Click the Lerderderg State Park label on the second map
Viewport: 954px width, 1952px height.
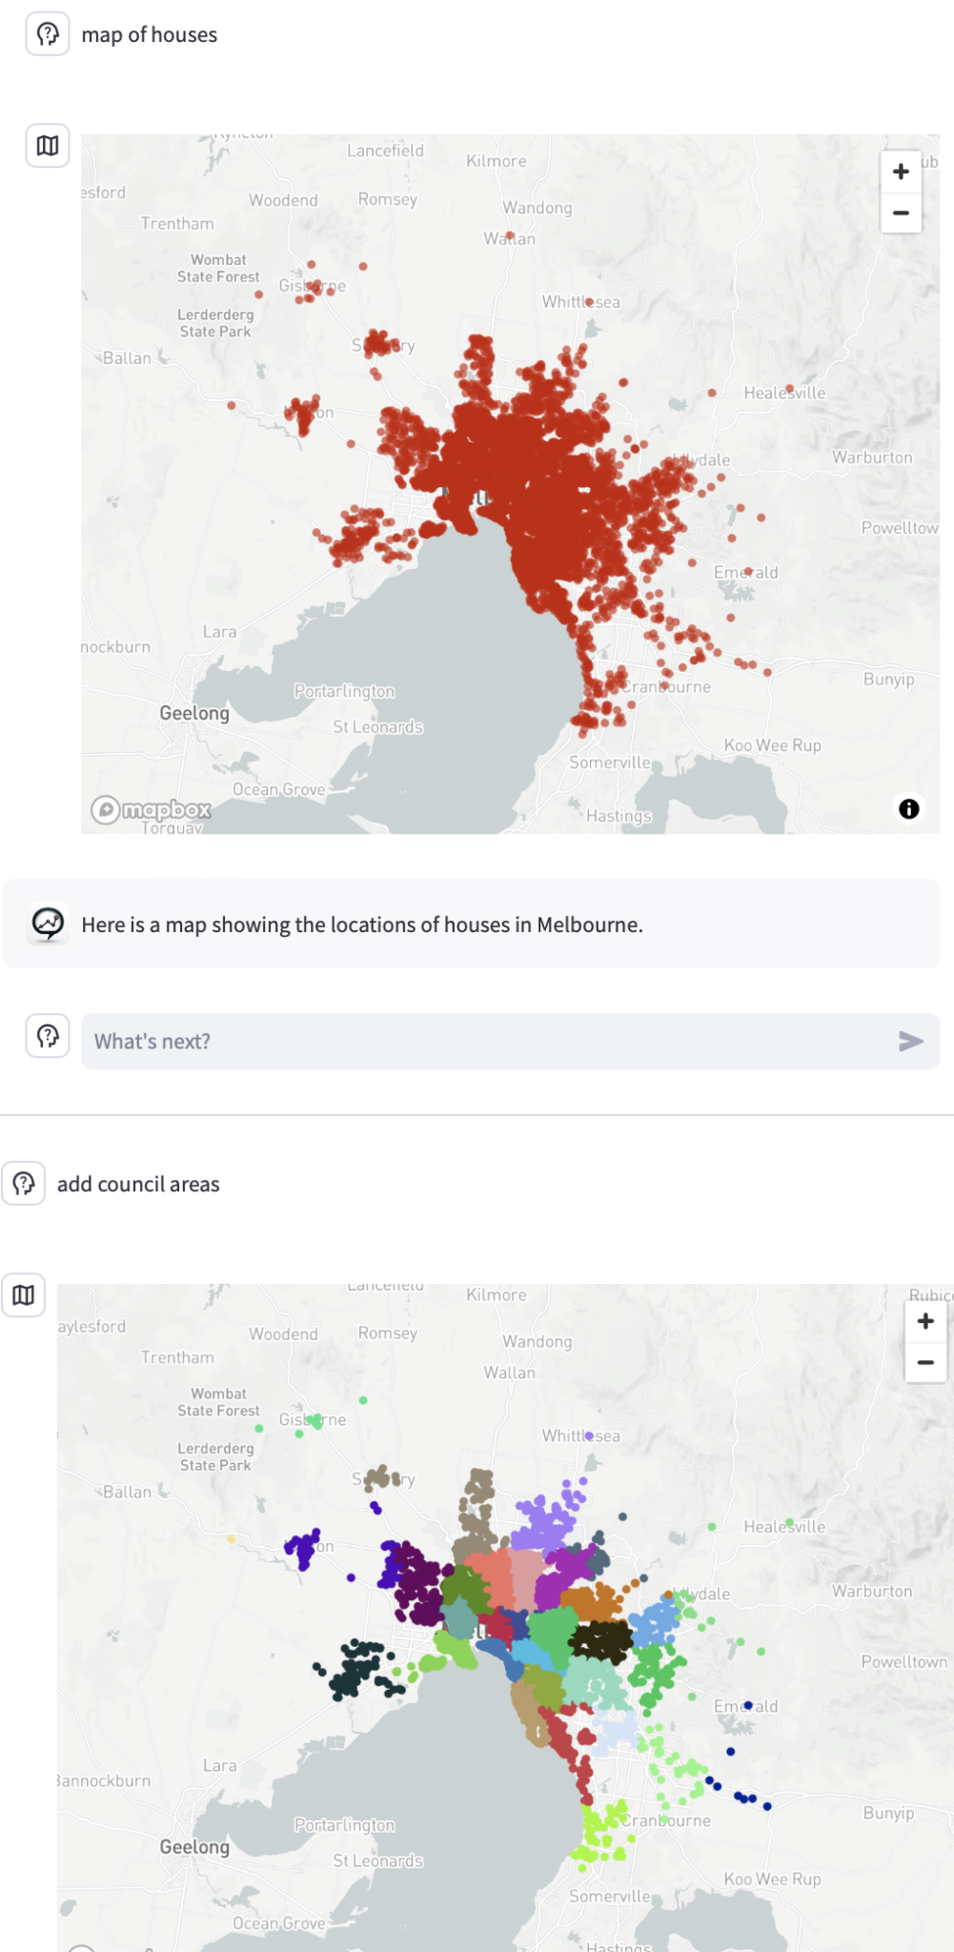tap(216, 1456)
